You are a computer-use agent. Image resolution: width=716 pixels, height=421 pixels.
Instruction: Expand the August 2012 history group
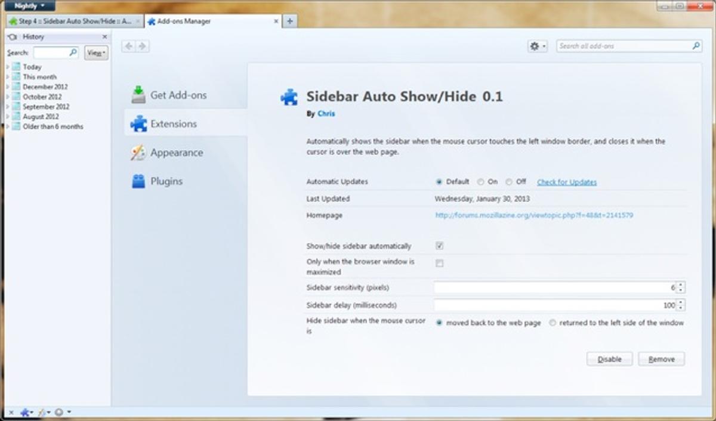[x=8, y=117]
